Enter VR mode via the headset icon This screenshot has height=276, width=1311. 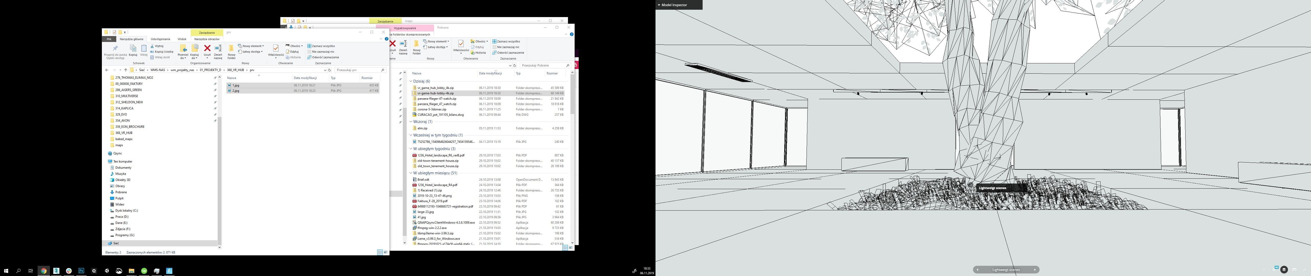pos(1294,269)
